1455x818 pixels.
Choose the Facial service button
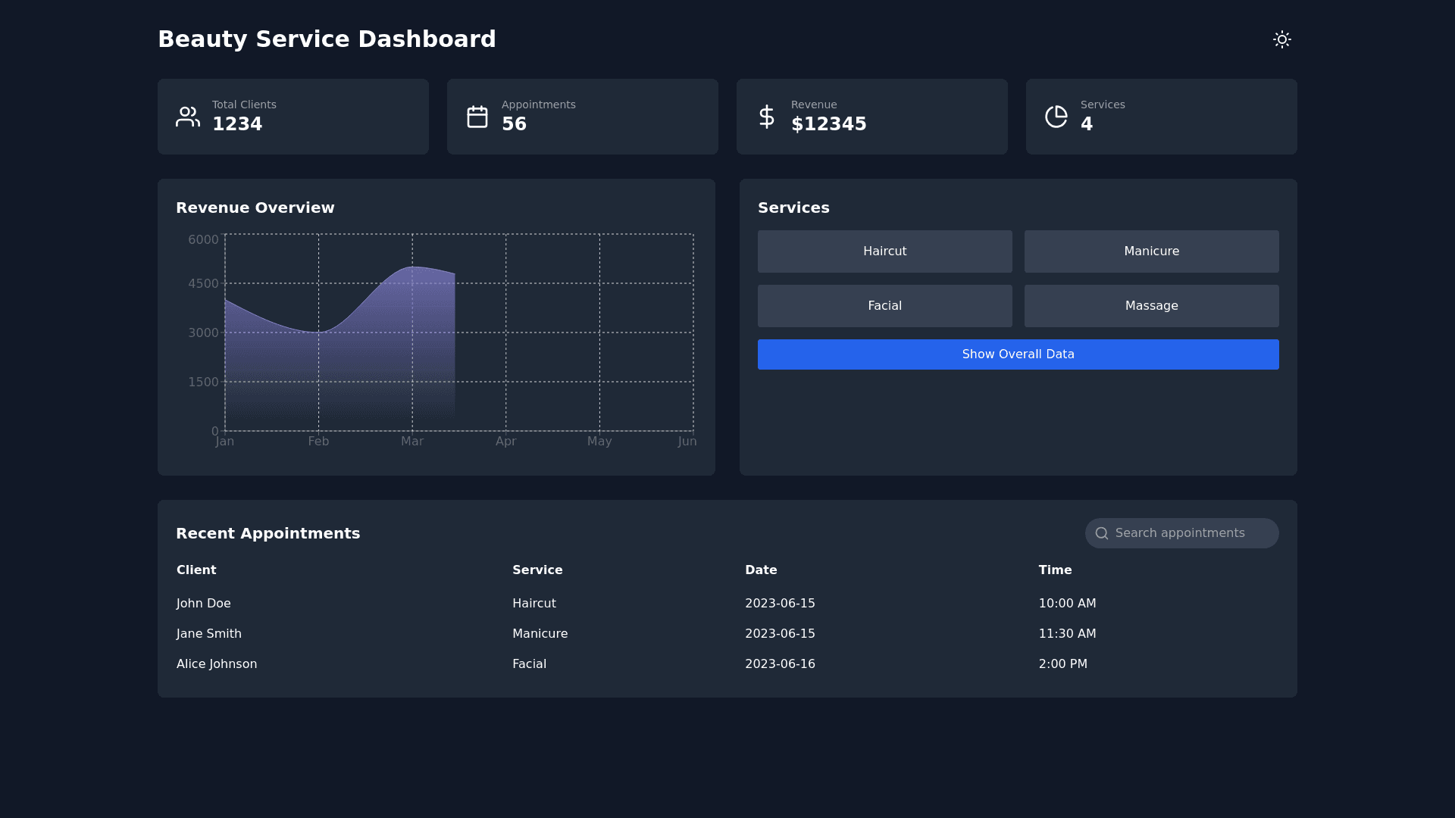click(884, 306)
